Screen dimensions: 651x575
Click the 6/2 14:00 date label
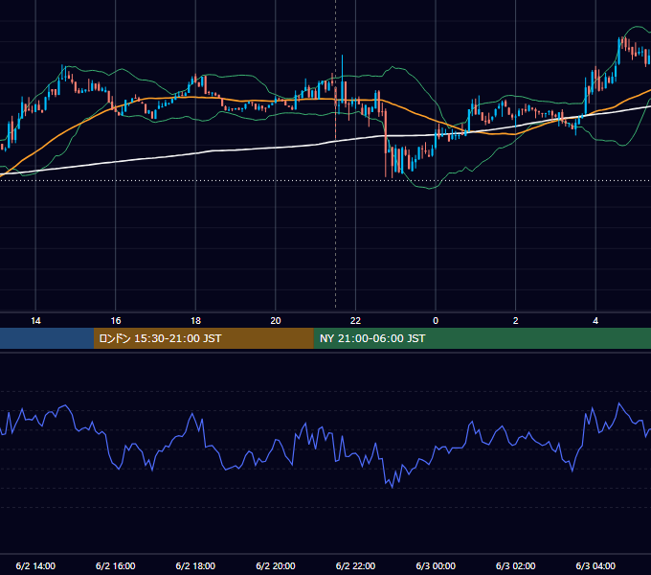[35, 565]
